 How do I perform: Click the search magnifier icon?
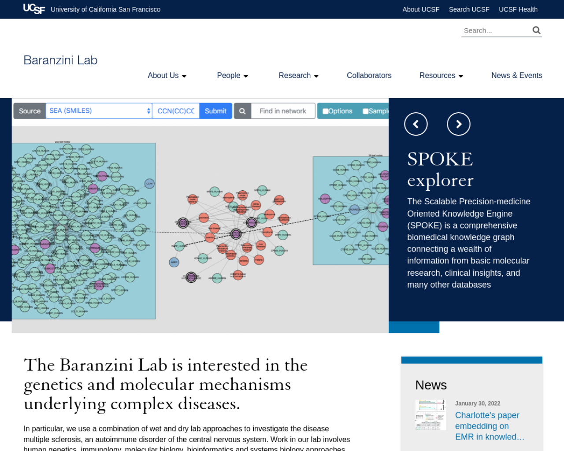tap(536, 30)
